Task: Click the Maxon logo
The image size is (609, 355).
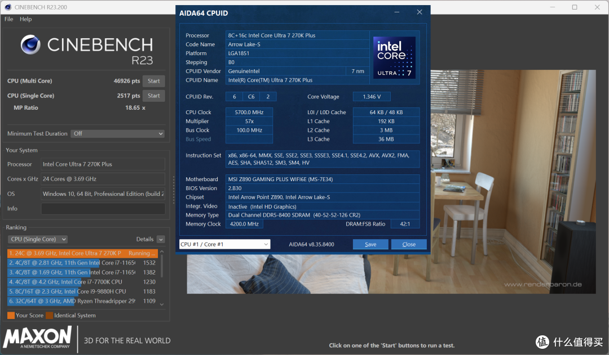Action: pos(38,337)
